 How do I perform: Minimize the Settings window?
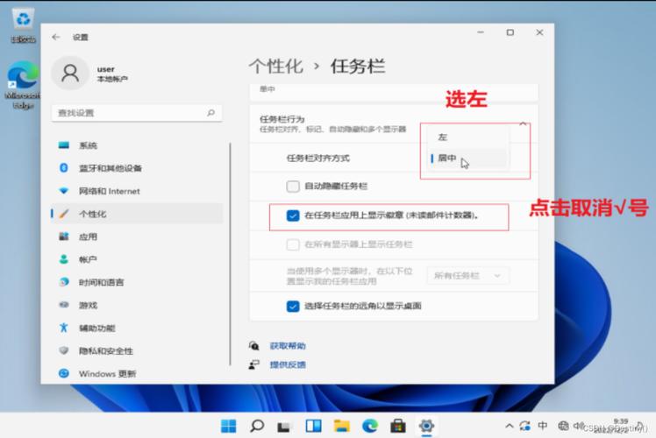point(481,32)
